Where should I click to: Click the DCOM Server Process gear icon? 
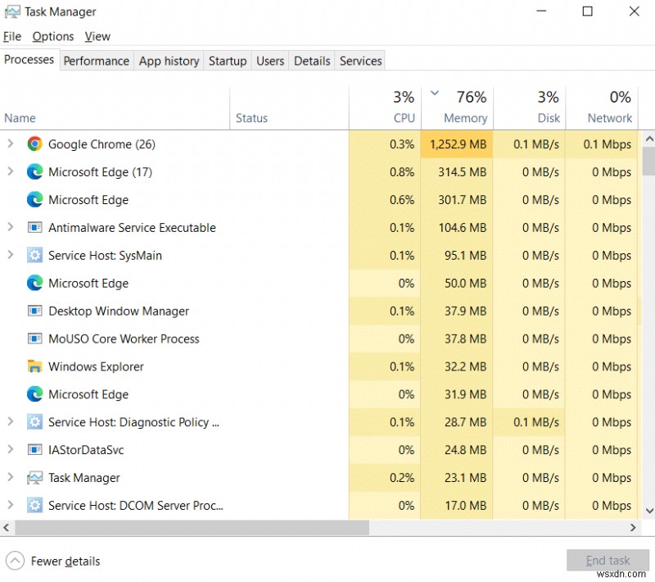point(34,505)
